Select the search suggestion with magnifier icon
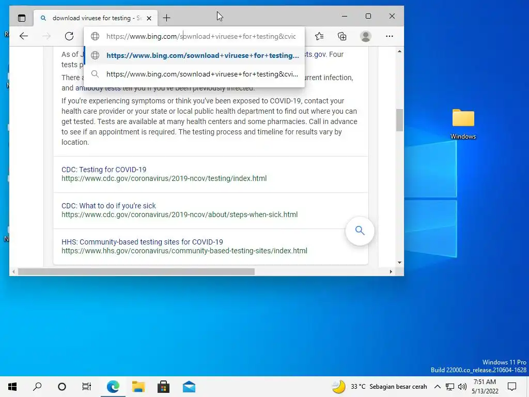 point(194,74)
